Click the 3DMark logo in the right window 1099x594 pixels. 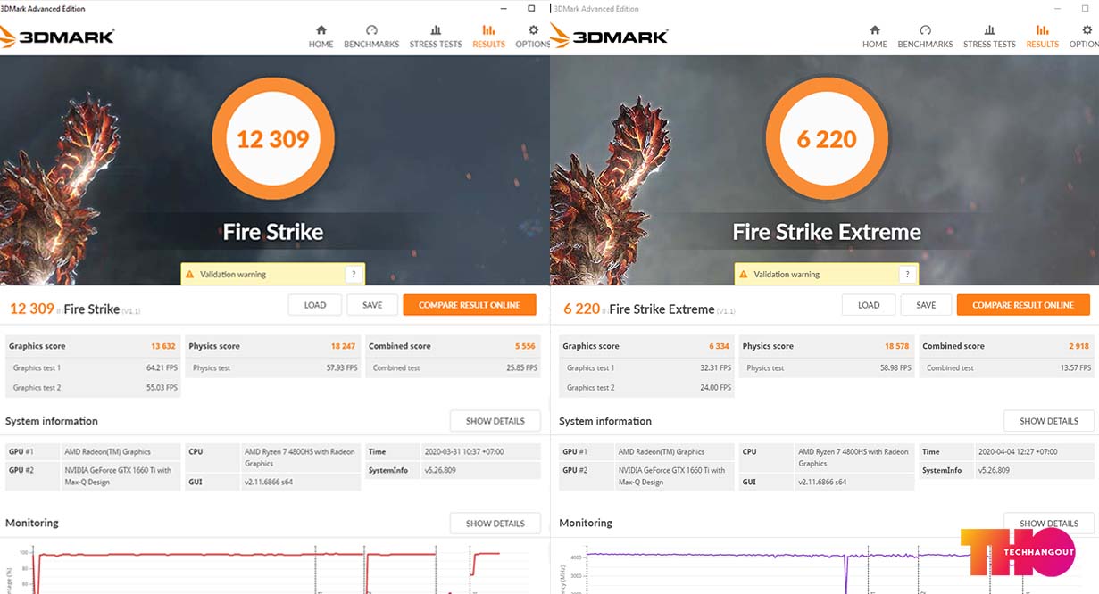point(610,37)
